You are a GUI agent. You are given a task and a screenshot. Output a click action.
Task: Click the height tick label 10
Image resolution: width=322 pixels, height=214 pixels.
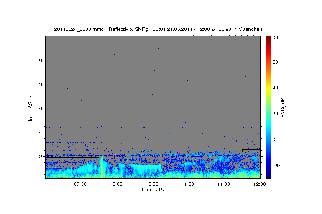coord(39,60)
